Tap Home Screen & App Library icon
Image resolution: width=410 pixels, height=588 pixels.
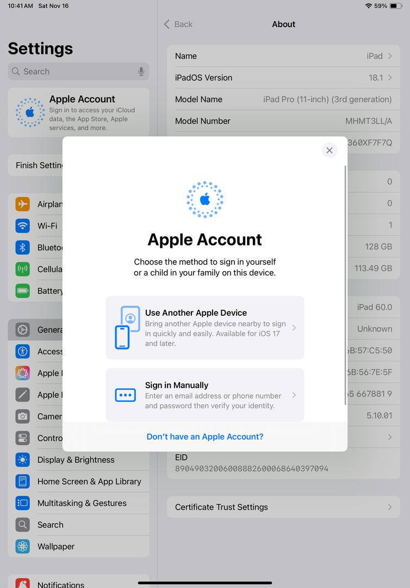22,481
